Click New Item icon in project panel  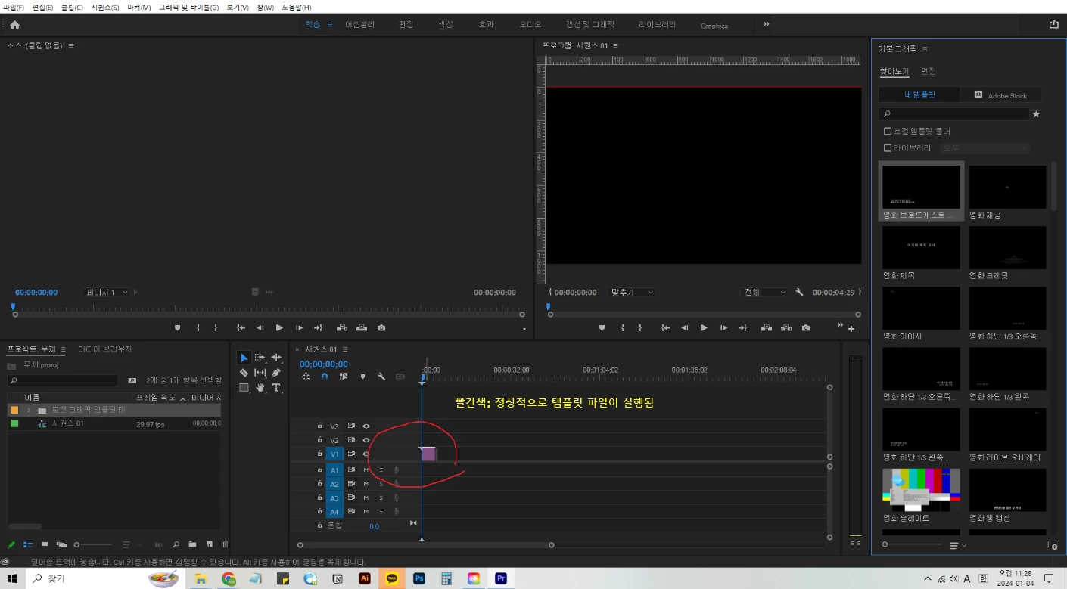click(x=210, y=544)
